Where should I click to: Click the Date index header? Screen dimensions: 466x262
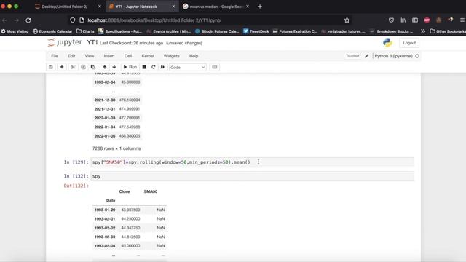coord(111,201)
